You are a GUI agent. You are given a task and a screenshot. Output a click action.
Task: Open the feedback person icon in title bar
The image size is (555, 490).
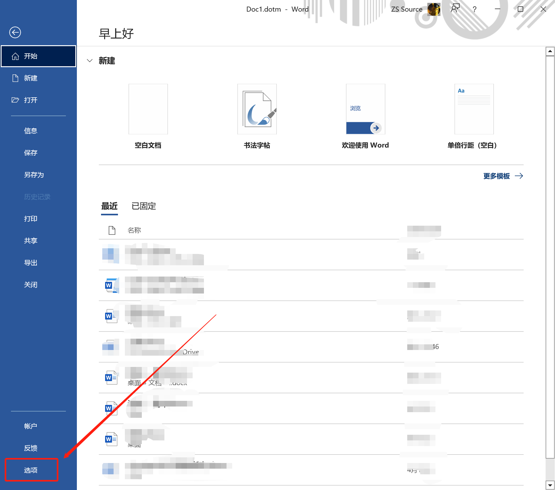point(455,9)
